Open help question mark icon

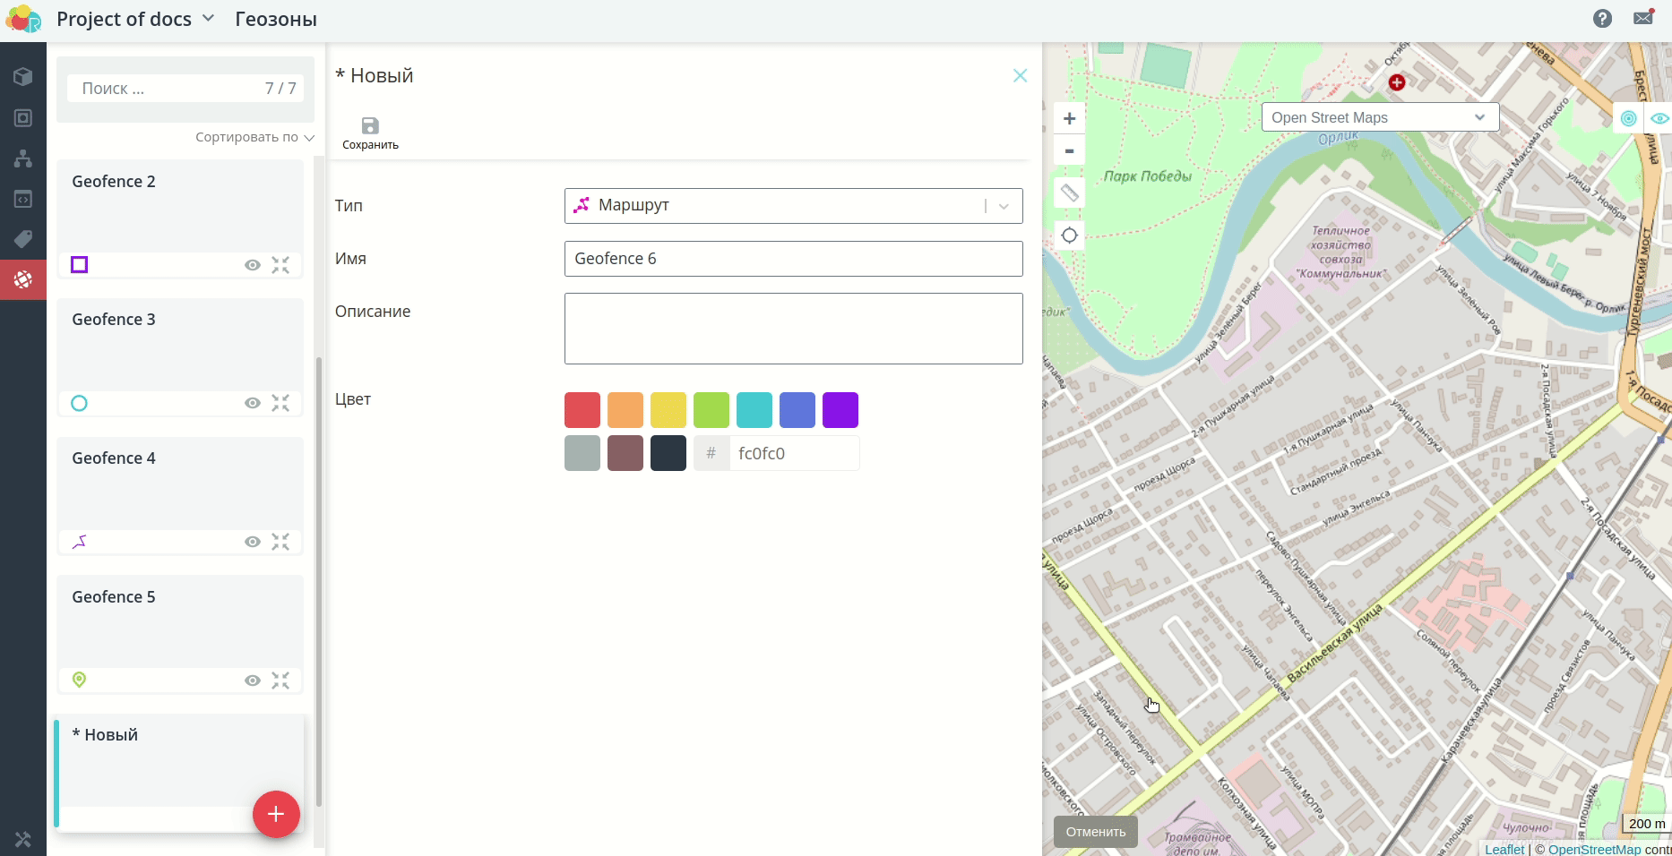point(1602,18)
